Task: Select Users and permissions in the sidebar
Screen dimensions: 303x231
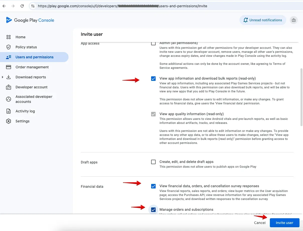Action: pos(34,57)
